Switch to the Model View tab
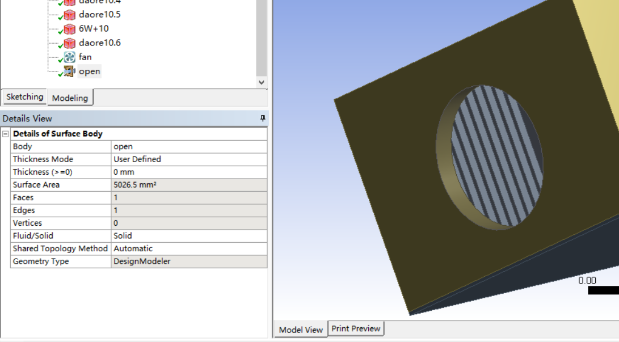 click(301, 330)
